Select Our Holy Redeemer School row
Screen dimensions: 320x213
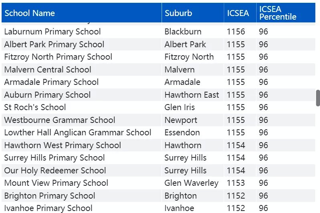tap(158, 171)
